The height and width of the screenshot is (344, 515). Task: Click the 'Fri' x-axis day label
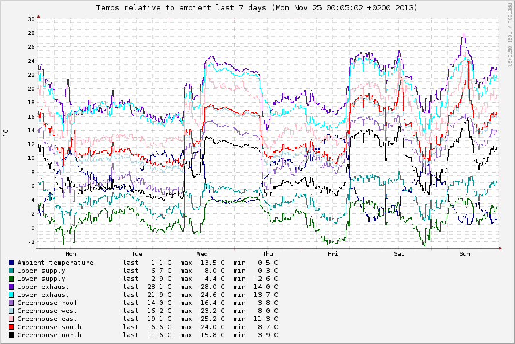[x=333, y=254]
